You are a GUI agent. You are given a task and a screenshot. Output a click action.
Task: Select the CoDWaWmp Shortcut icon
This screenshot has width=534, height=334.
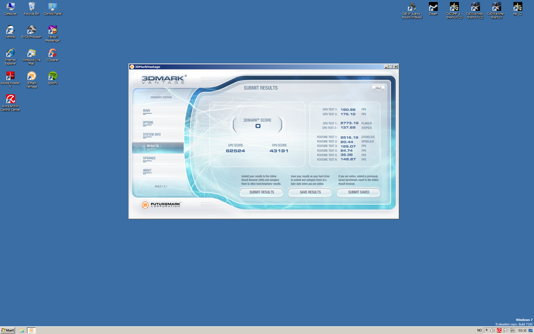(x=496, y=11)
